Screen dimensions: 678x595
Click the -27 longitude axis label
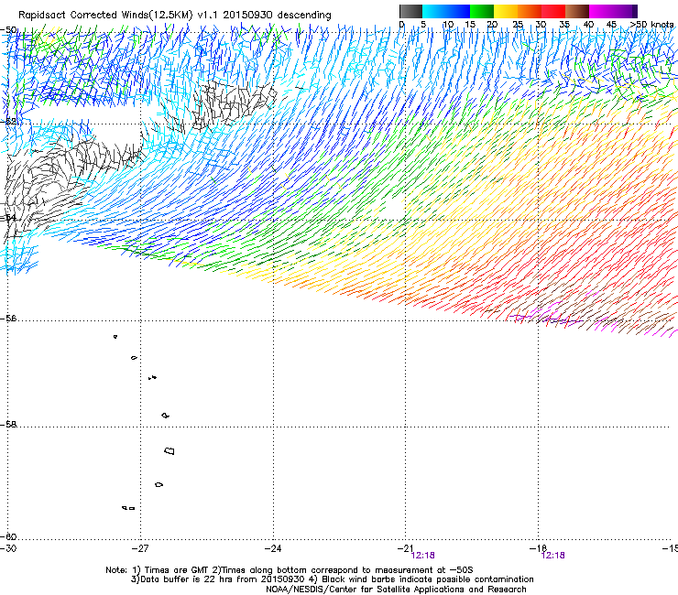coord(140,548)
